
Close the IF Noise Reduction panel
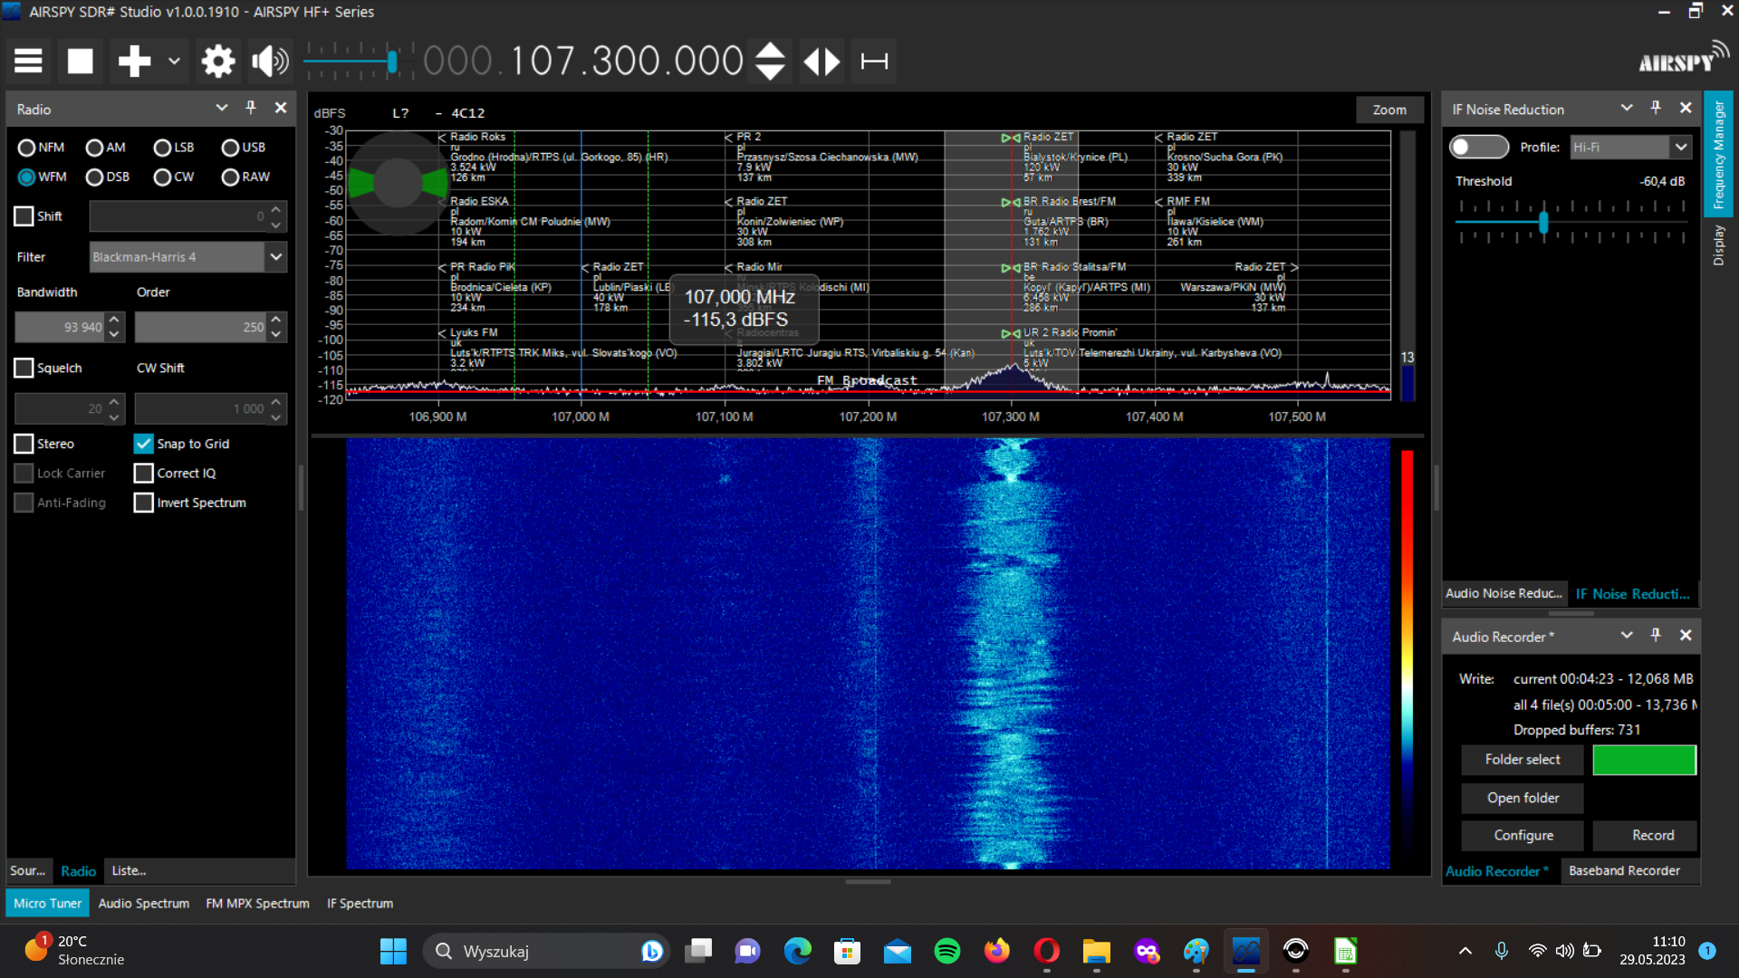[x=1686, y=108]
